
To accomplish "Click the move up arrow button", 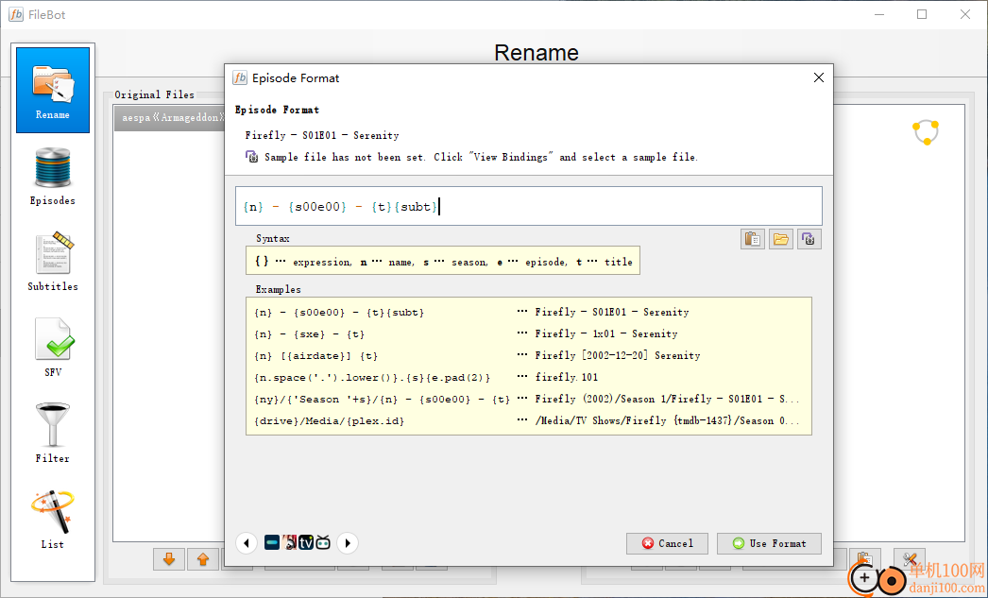I will 203,559.
